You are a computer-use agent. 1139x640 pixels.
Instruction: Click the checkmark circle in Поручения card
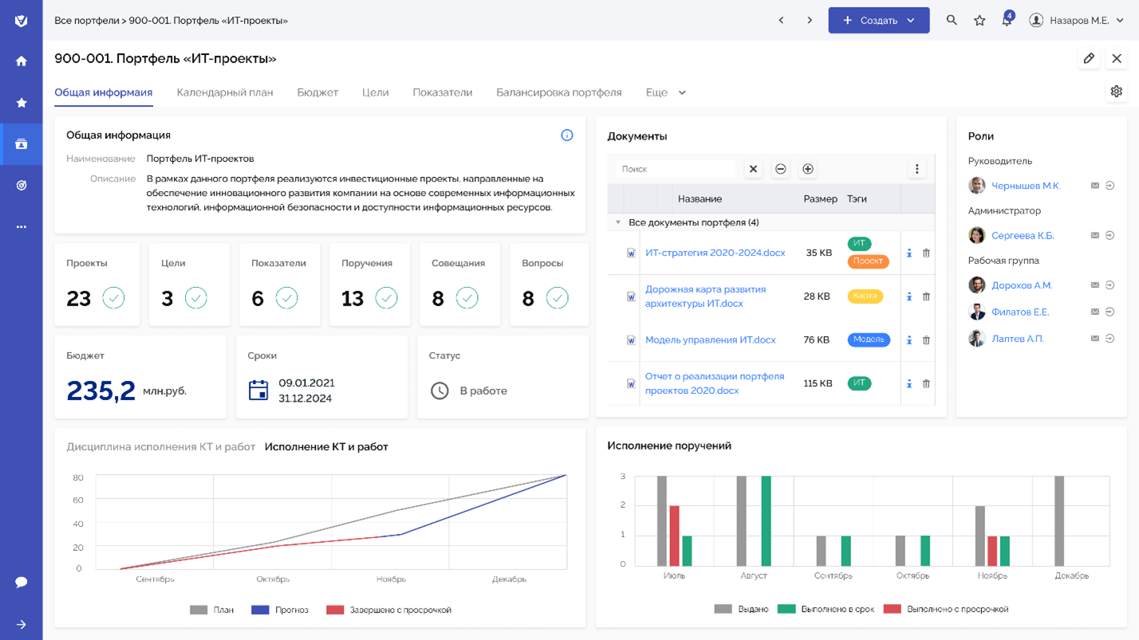[387, 298]
